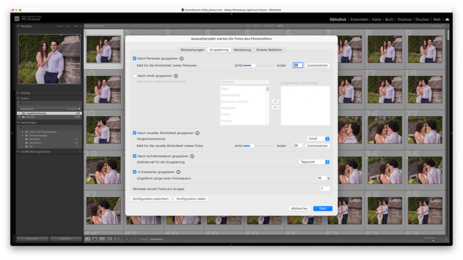Switch to the Rückweisungen tab
This screenshot has height=260, width=463.
click(192, 49)
